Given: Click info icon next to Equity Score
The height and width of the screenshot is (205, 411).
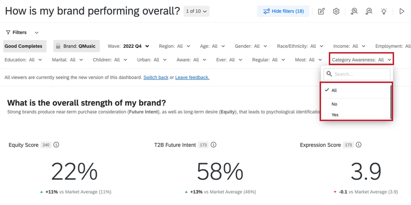Looking at the screenshot, I should 56,145.
